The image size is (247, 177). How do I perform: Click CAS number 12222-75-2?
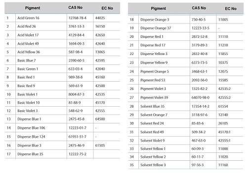click(78, 154)
